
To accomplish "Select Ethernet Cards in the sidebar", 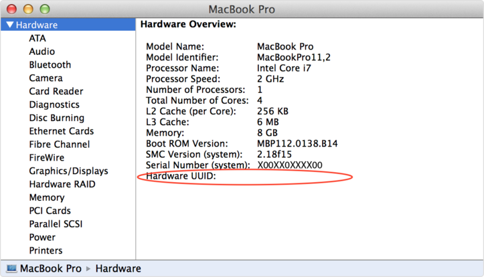I will [61, 131].
